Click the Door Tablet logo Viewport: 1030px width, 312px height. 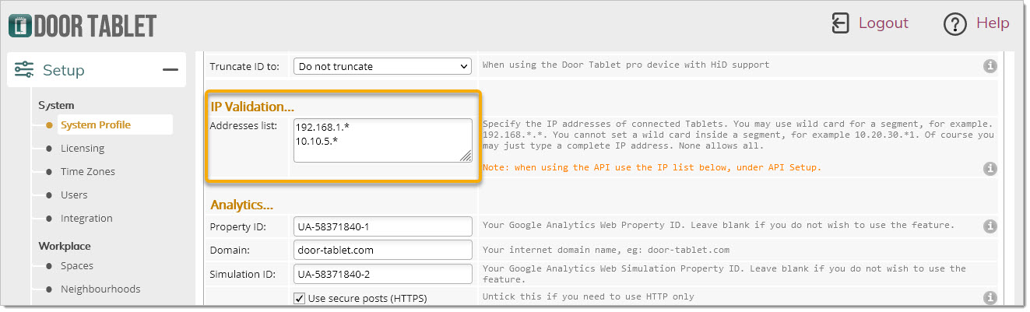[83, 25]
